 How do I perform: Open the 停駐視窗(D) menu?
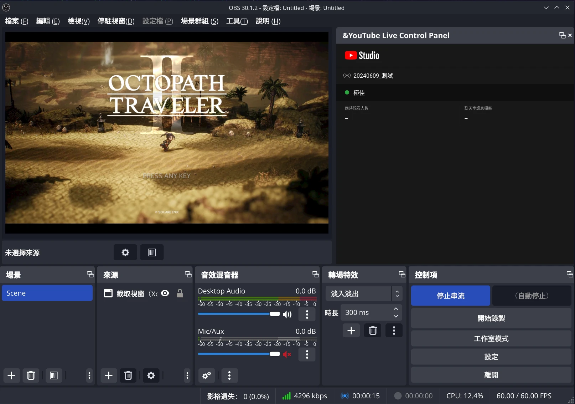(x=116, y=21)
